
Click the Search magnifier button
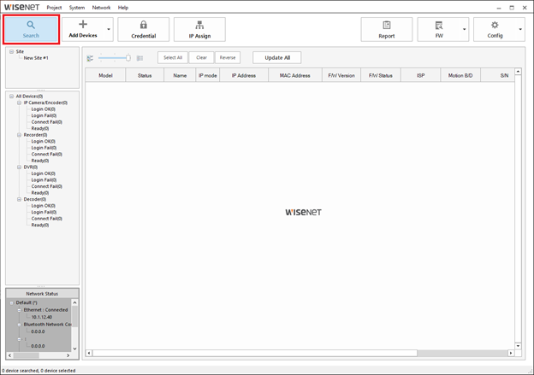tap(31, 30)
